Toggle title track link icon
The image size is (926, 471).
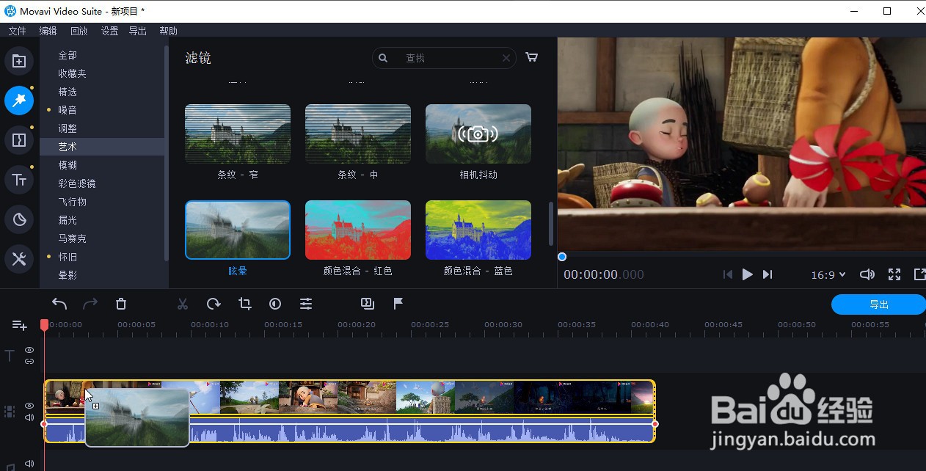29,361
